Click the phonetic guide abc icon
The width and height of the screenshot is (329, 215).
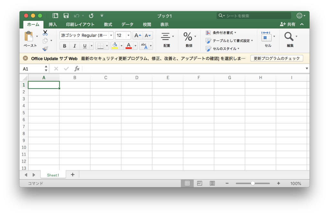pos(144,46)
